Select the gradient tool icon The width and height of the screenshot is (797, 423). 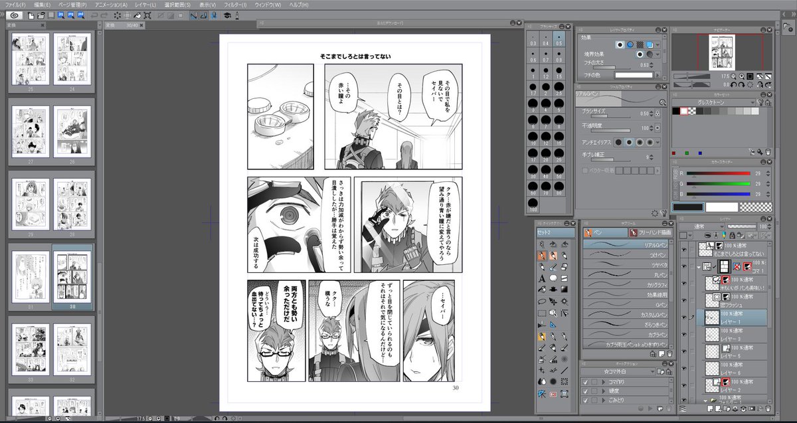click(x=565, y=289)
